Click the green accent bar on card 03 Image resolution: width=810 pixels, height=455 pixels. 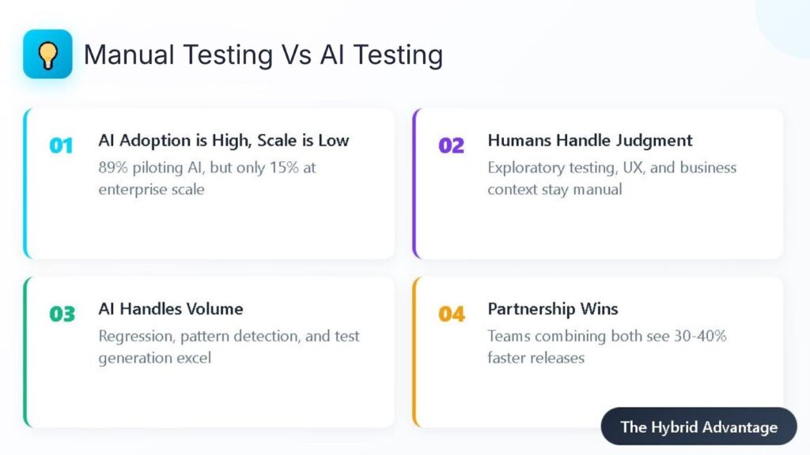(26, 352)
